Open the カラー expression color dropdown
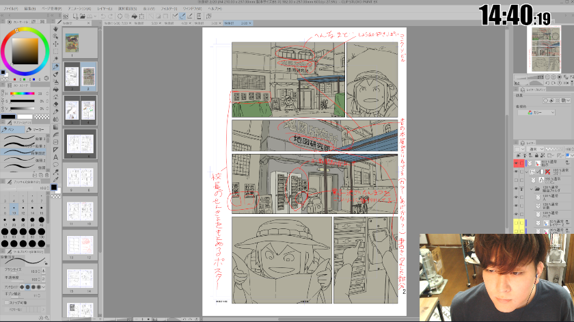Image resolution: width=574 pixels, height=322 pixels. point(536,113)
